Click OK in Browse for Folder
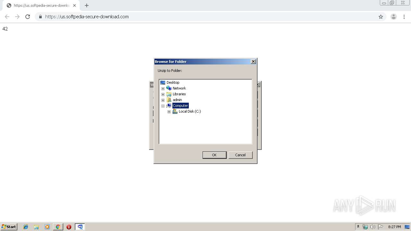411x231 pixels. tap(214, 155)
